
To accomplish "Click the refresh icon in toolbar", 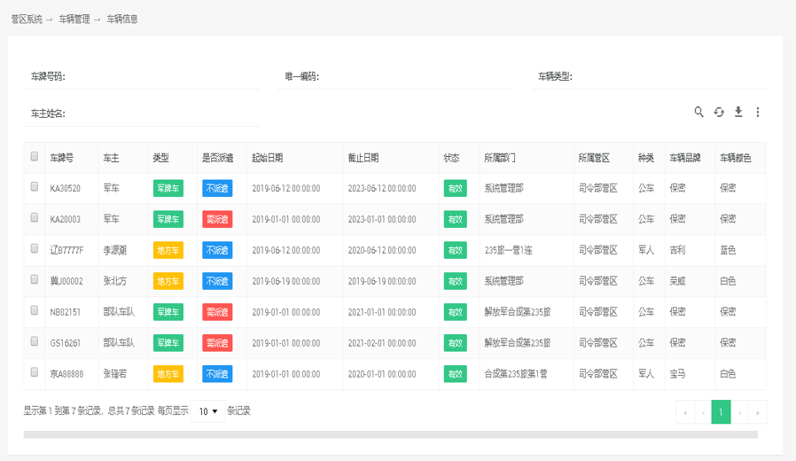I will pos(719,112).
